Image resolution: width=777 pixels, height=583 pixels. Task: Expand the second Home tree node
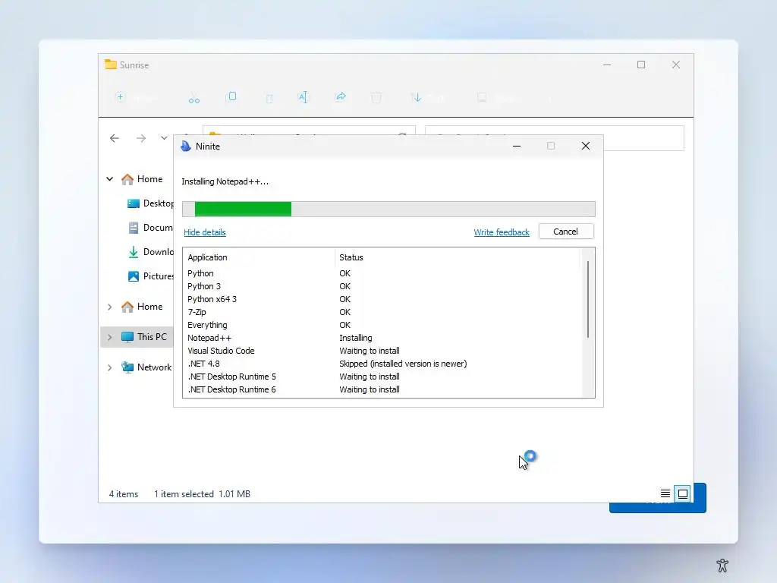[109, 307]
